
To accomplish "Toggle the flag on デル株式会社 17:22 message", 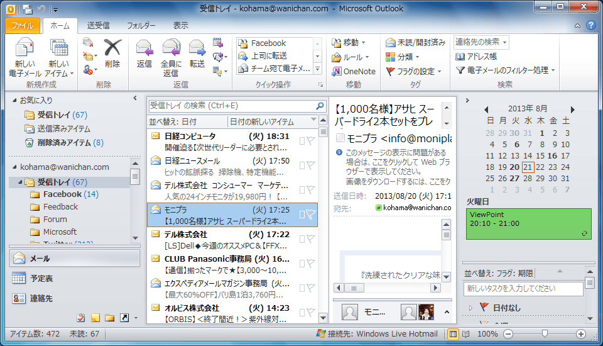I will 311,239.
